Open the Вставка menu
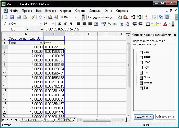The width and height of the screenshot is (179, 128). (x=51, y=11)
